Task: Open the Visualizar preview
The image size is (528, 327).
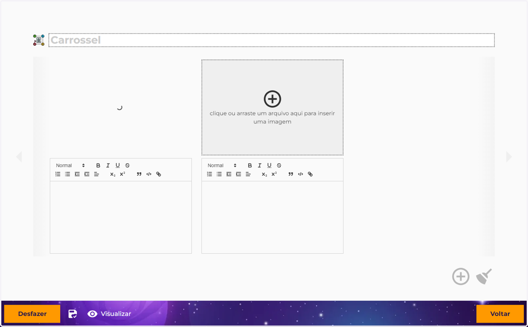Action: coord(109,314)
